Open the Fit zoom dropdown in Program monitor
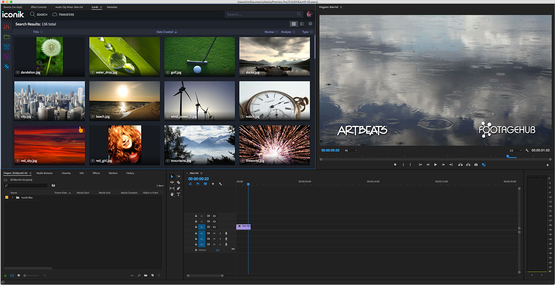555x285 pixels. tap(352, 150)
